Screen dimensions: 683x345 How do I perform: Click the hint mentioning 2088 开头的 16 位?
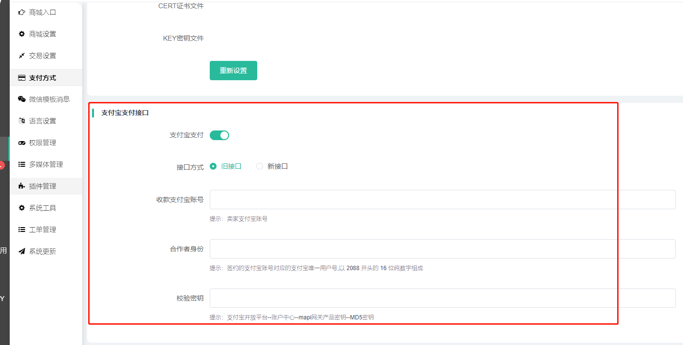click(x=316, y=268)
